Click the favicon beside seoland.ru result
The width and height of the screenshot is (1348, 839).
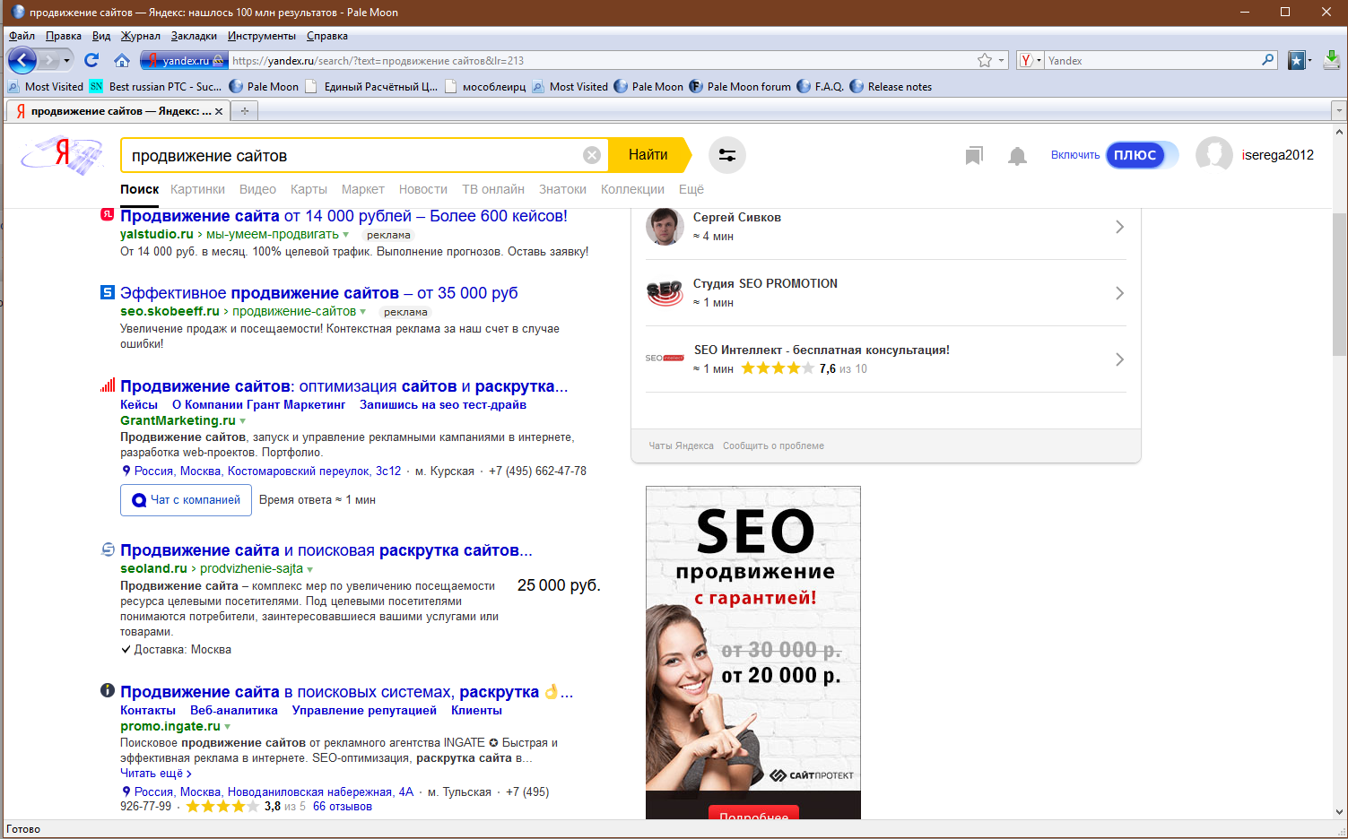coord(108,549)
